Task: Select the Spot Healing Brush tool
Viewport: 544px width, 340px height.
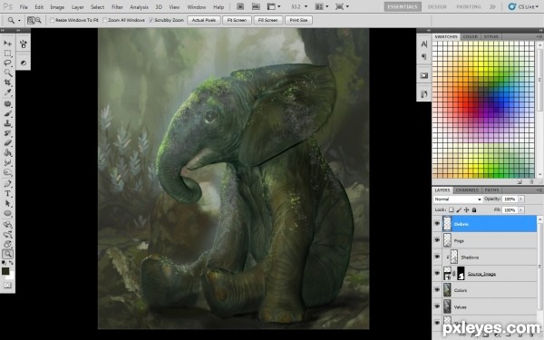Action: (x=7, y=103)
